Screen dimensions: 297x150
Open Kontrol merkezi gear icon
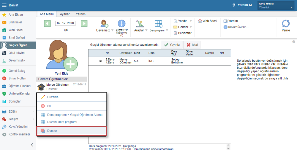click(4, 135)
